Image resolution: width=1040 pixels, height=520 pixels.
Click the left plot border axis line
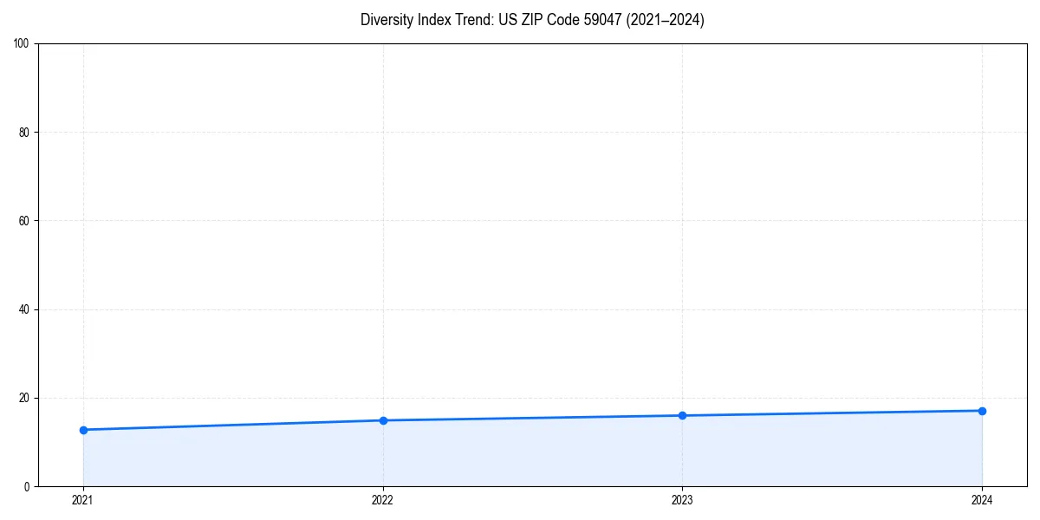click(x=38, y=260)
